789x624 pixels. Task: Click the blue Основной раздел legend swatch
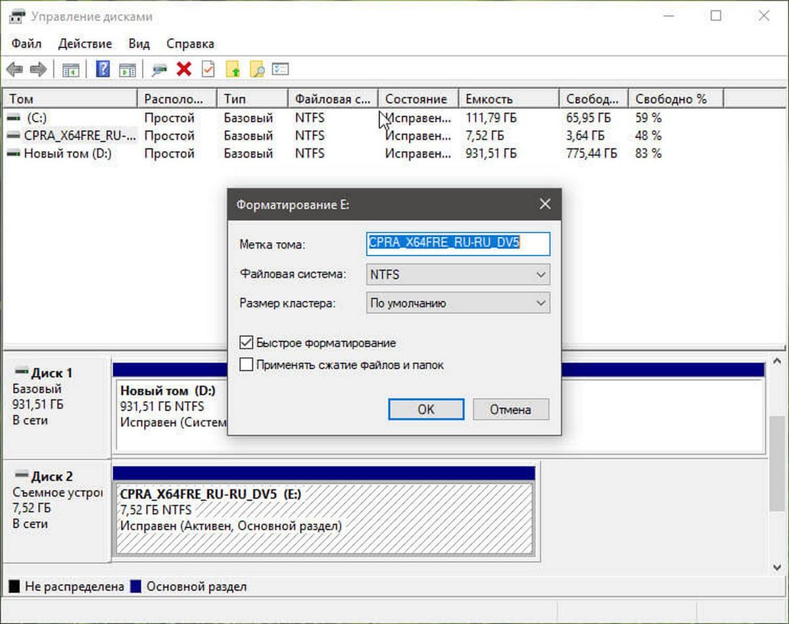(x=135, y=587)
